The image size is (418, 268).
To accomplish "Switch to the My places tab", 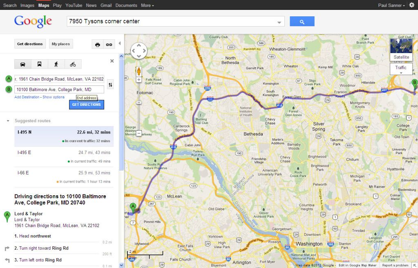I will [x=61, y=44].
